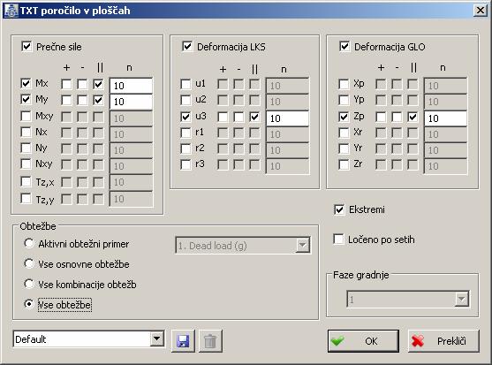Image resolution: width=492 pixels, height=365 pixels.
Task: Enable the r2 checkbox
Action: [x=185, y=148]
